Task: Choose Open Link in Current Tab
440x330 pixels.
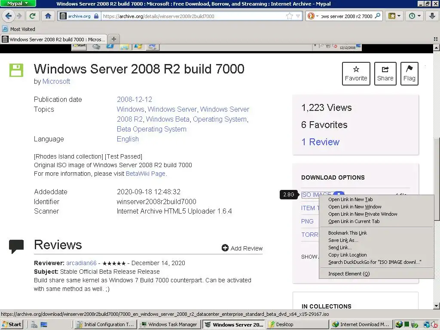Action: click(x=354, y=221)
